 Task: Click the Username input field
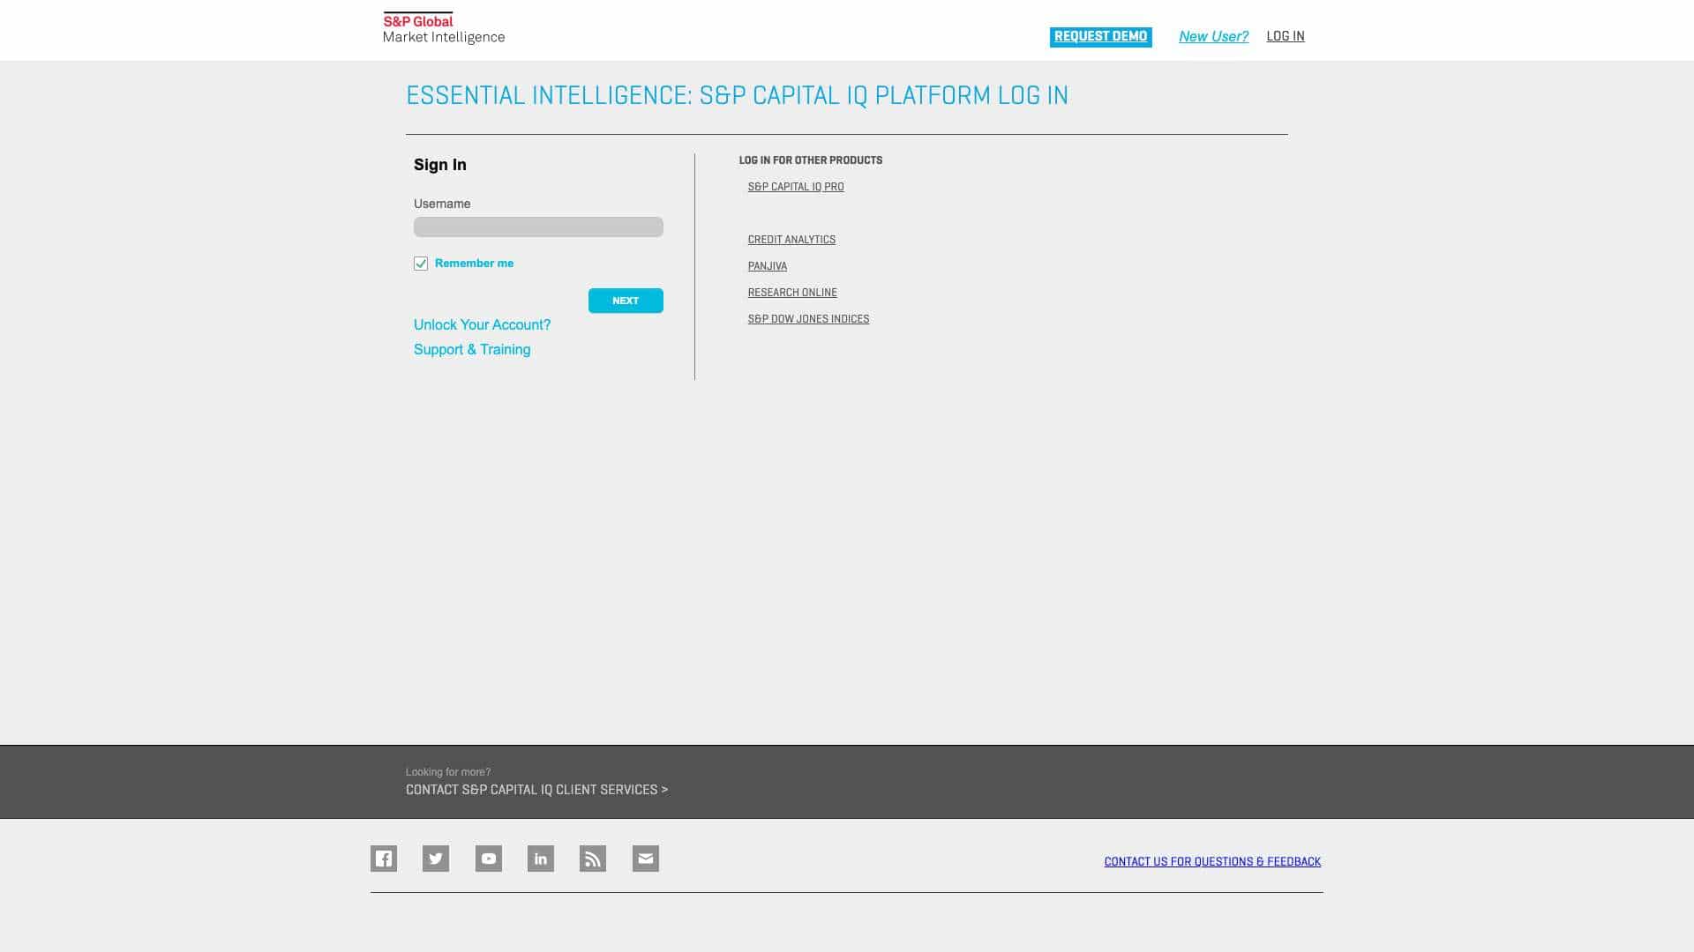coord(538,227)
